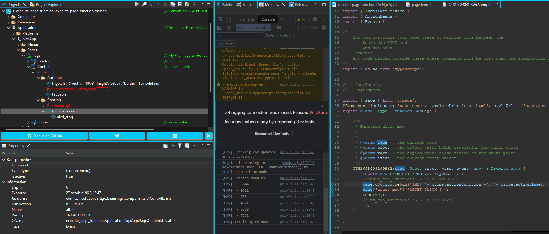Screen dimensions: 549x234
Task: Click the clear console icon in DevTools
Action: point(228,28)
